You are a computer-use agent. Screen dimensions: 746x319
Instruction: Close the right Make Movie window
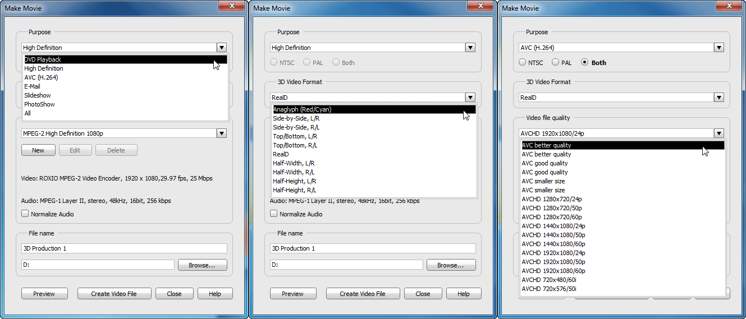728,6
